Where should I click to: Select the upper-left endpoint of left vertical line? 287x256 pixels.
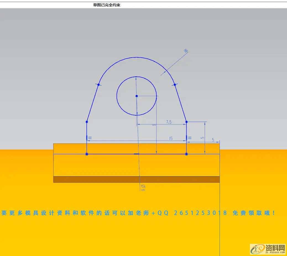87,122
